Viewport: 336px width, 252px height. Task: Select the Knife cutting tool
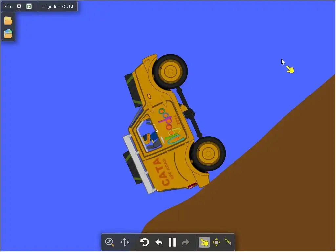(x=228, y=242)
